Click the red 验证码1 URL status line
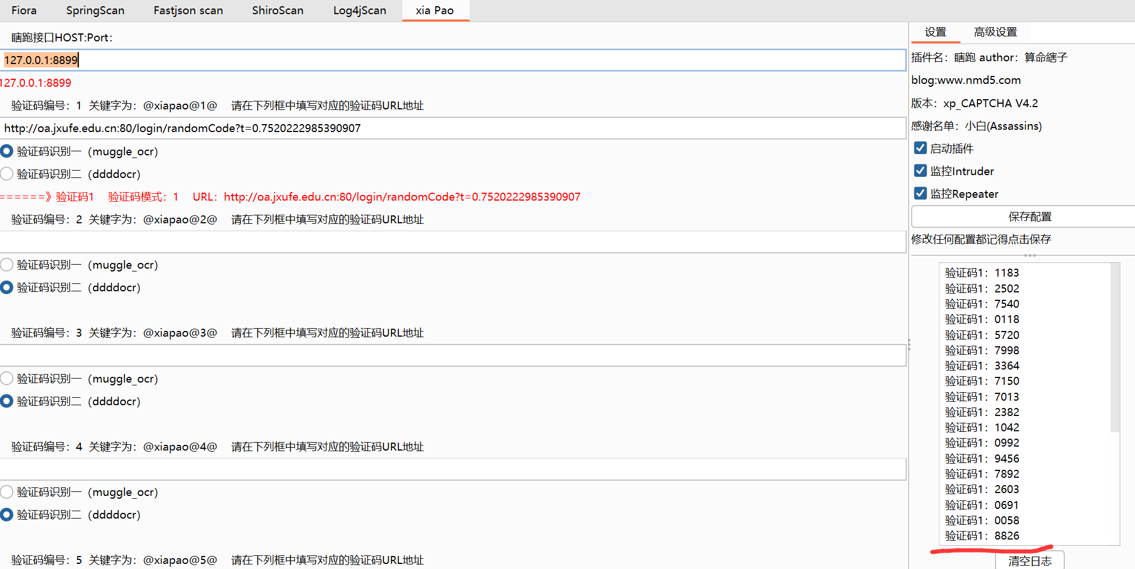Screen dimensions: 1135x569 pyautogui.click(x=290, y=197)
